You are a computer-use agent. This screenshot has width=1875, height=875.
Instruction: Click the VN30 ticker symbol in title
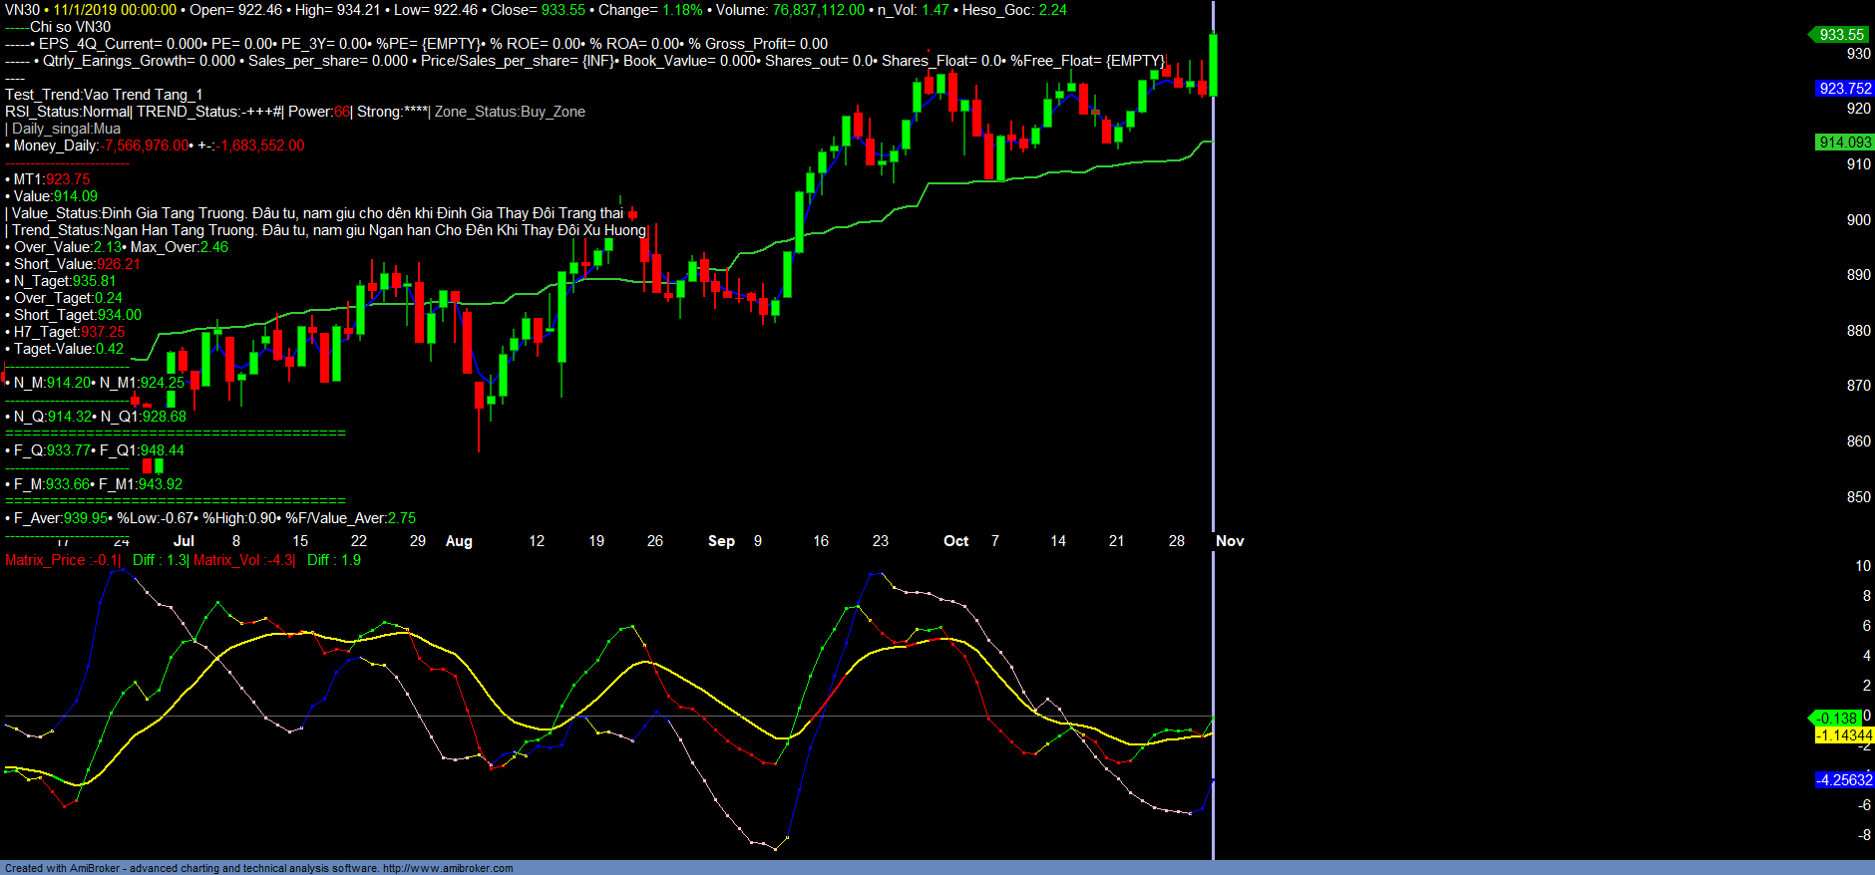[22, 10]
